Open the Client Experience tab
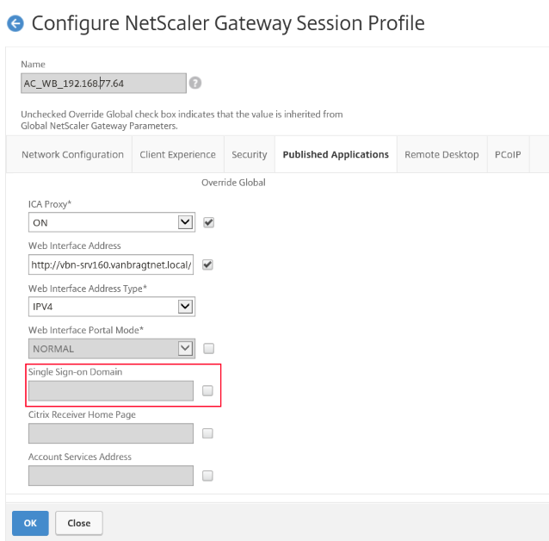549x541 pixels. coord(177,154)
